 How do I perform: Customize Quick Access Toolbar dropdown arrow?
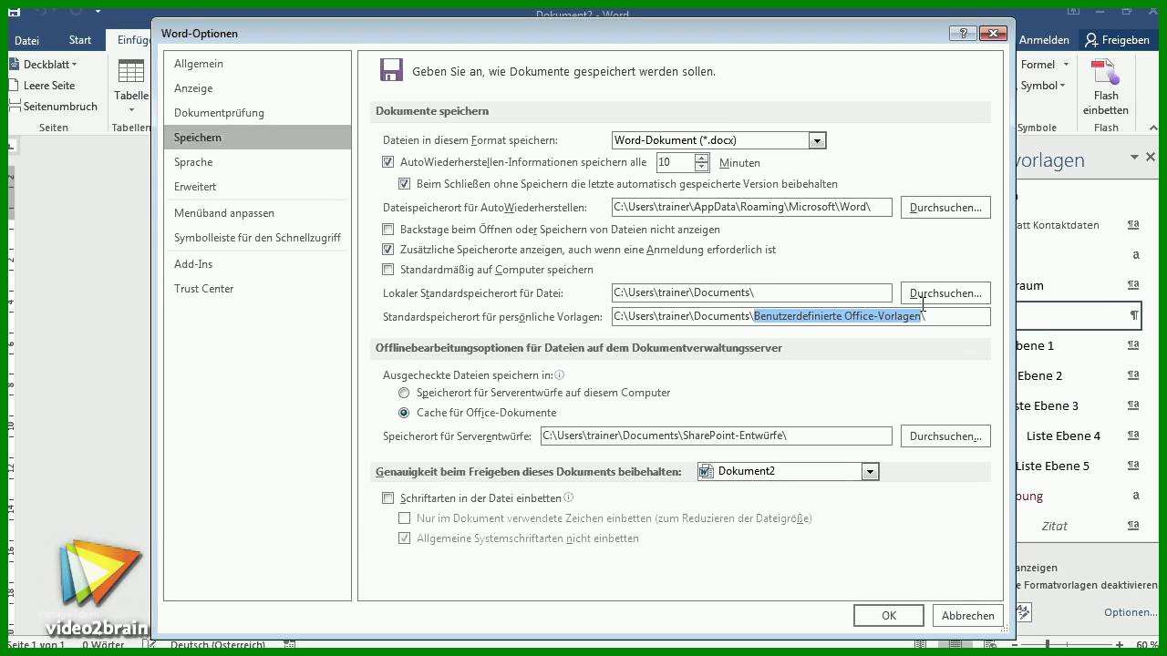coord(97,13)
